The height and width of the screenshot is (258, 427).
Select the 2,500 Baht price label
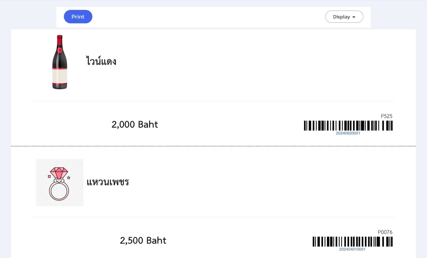click(x=143, y=240)
